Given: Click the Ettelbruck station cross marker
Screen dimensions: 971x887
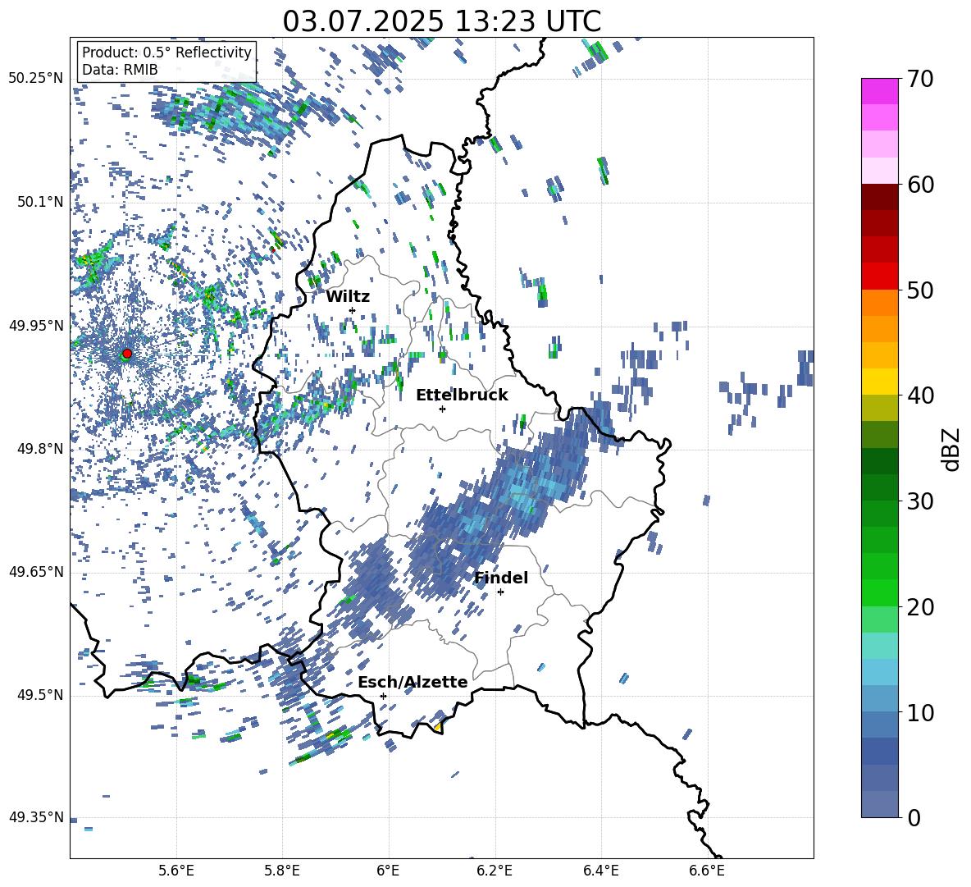Looking at the screenshot, I should (442, 409).
